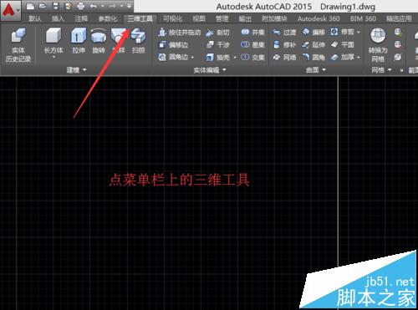Click the 偏移 surface offset tool

(x=313, y=33)
